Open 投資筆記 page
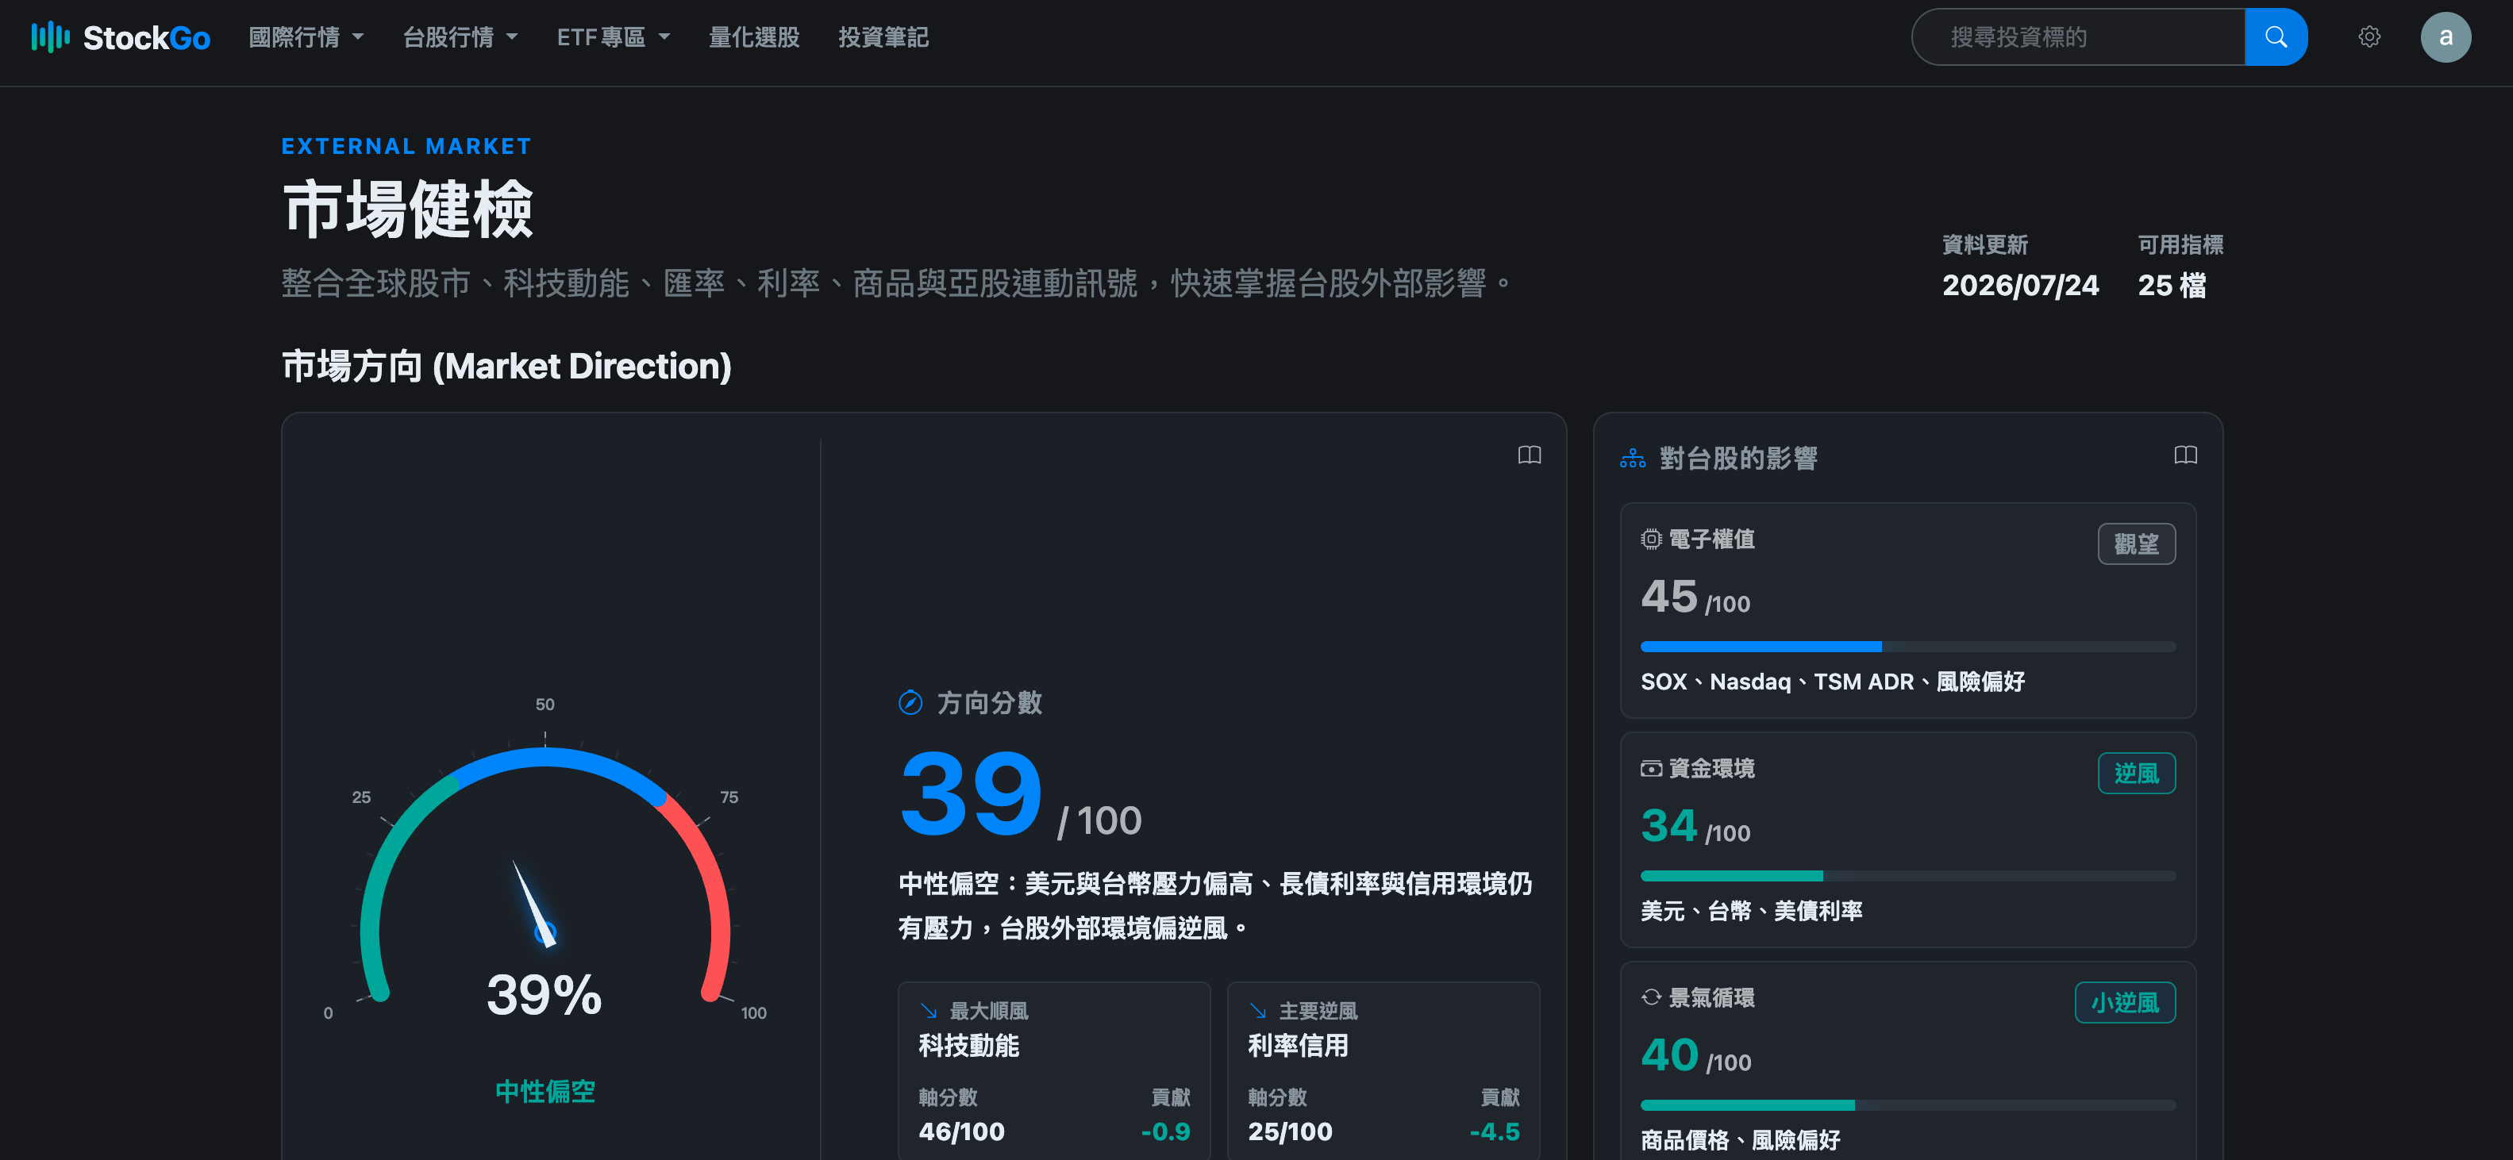This screenshot has height=1160, width=2513. (x=883, y=37)
